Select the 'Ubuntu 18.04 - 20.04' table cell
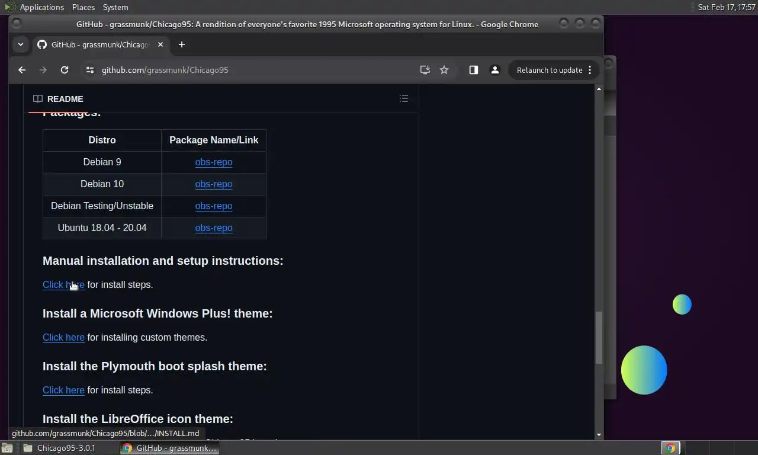 point(102,227)
